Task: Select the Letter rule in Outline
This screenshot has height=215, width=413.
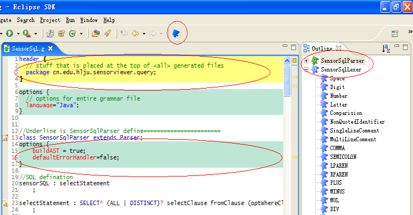Action: (339, 104)
